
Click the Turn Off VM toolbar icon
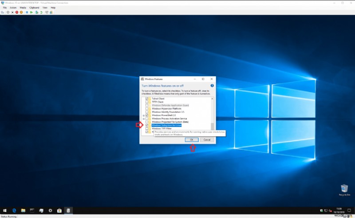coord(12,12)
